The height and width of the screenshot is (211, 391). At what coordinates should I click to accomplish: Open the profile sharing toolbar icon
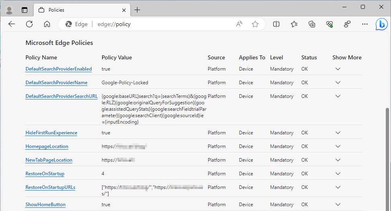click(347, 24)
